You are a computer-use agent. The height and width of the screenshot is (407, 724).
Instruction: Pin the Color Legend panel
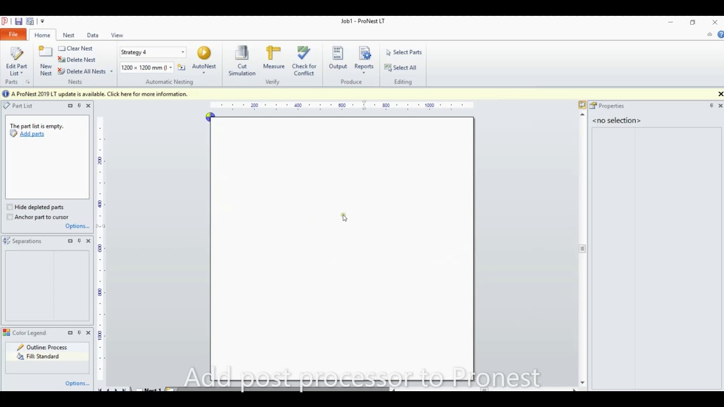[x=79, y=333]
